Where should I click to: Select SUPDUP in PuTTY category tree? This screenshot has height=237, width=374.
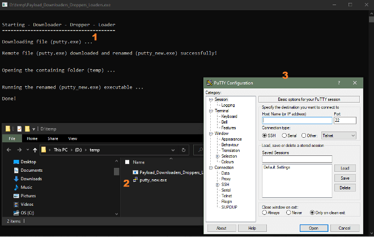229,207
